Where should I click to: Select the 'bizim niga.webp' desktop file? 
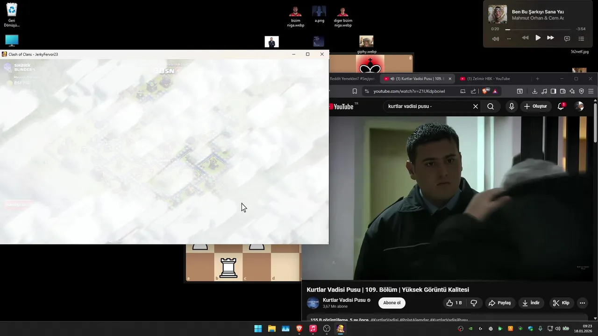[x=295, y=16]
